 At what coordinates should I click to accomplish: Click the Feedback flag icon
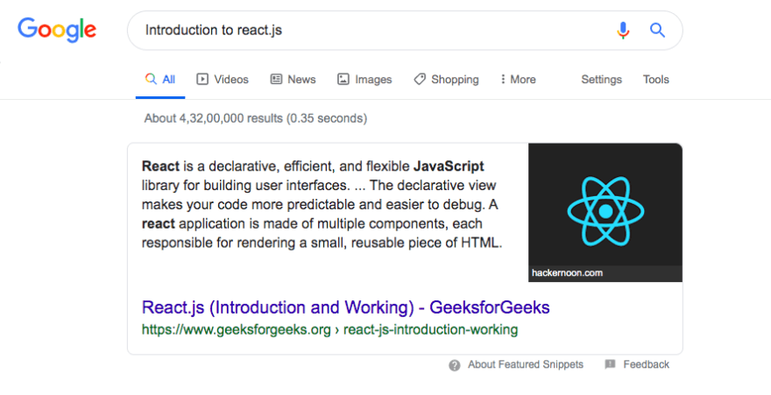tap(610, 364)
